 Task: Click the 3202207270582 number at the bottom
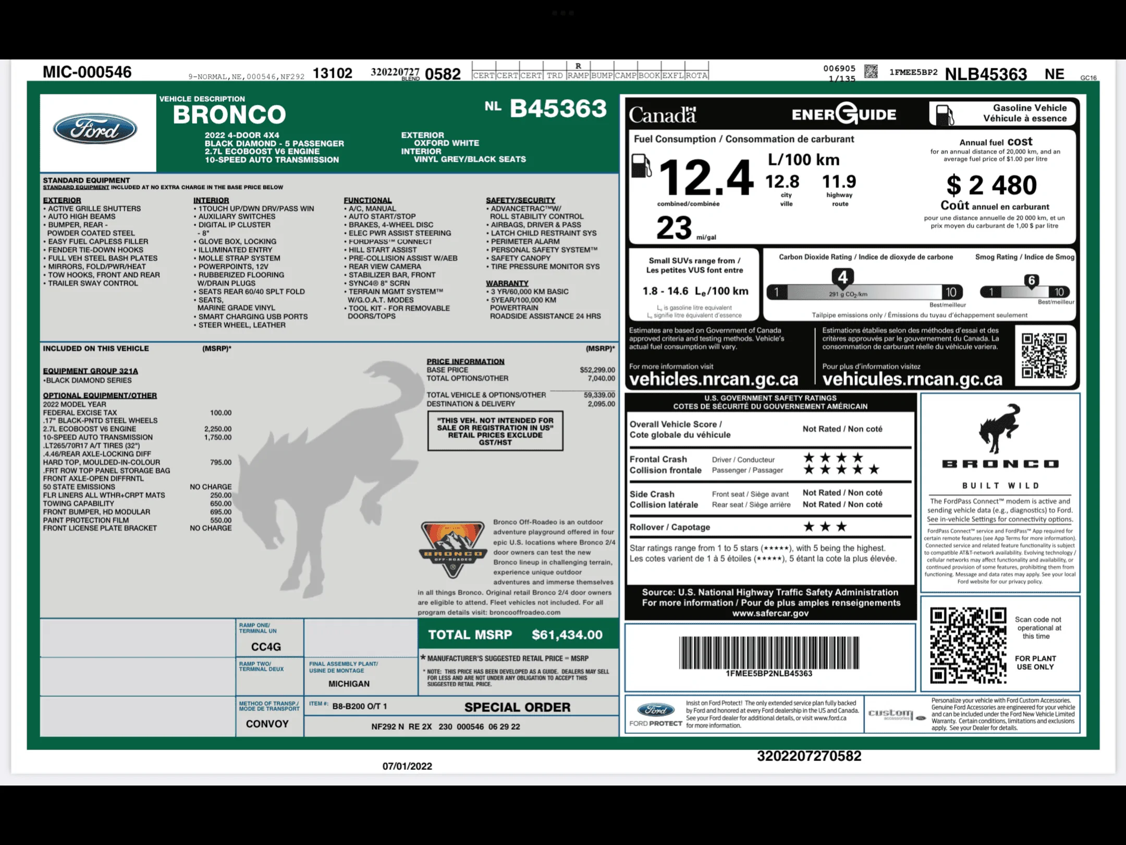coord(809,756)
